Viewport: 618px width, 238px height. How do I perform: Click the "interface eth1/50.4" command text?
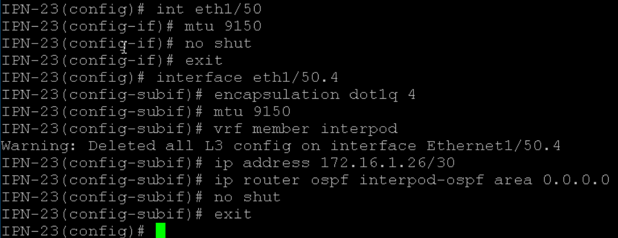click(247, 77)
